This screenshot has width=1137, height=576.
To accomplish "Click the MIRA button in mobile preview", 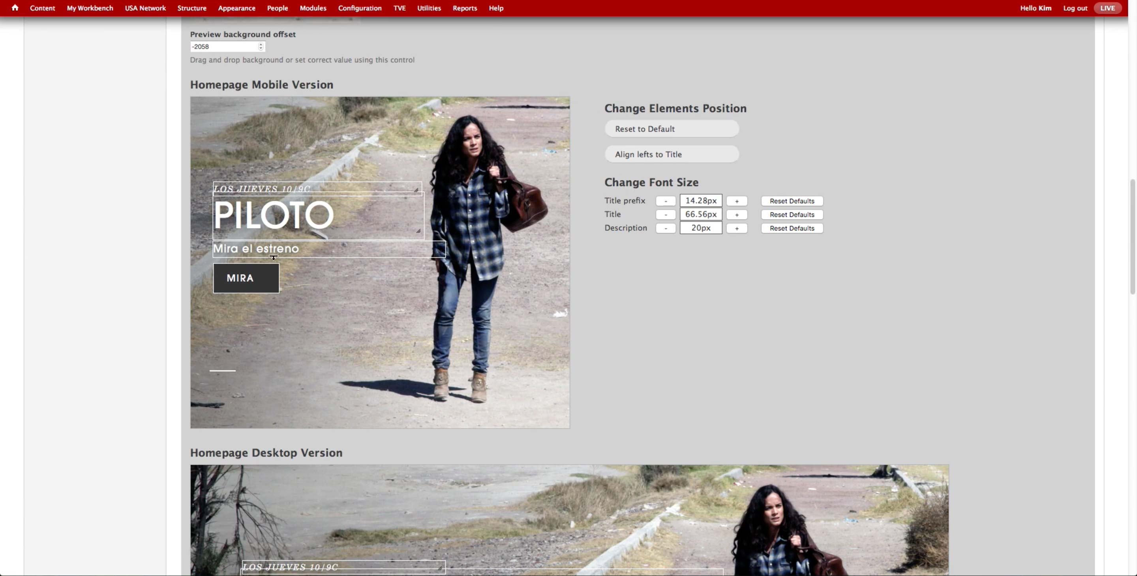I will click(x=246, y=278).
